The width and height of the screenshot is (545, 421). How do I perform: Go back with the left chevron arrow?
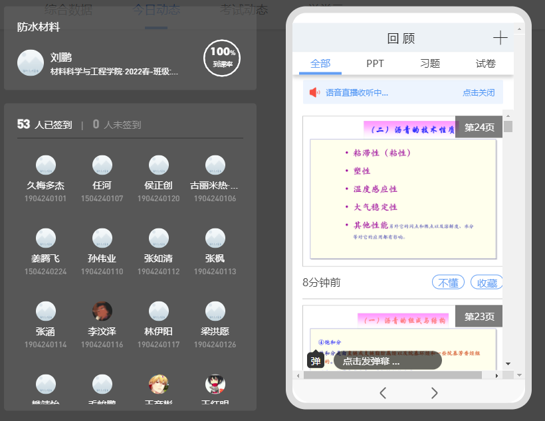coord(383,393)
